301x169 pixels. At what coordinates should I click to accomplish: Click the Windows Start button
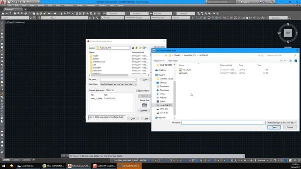(x=4, y=166)
